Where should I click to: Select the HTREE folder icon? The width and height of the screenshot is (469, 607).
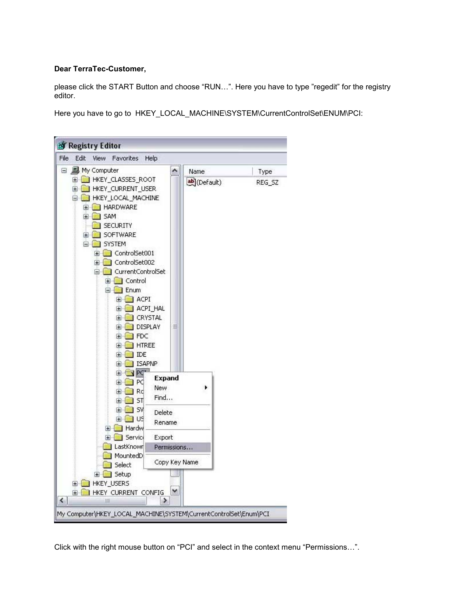tap(129, 345)
